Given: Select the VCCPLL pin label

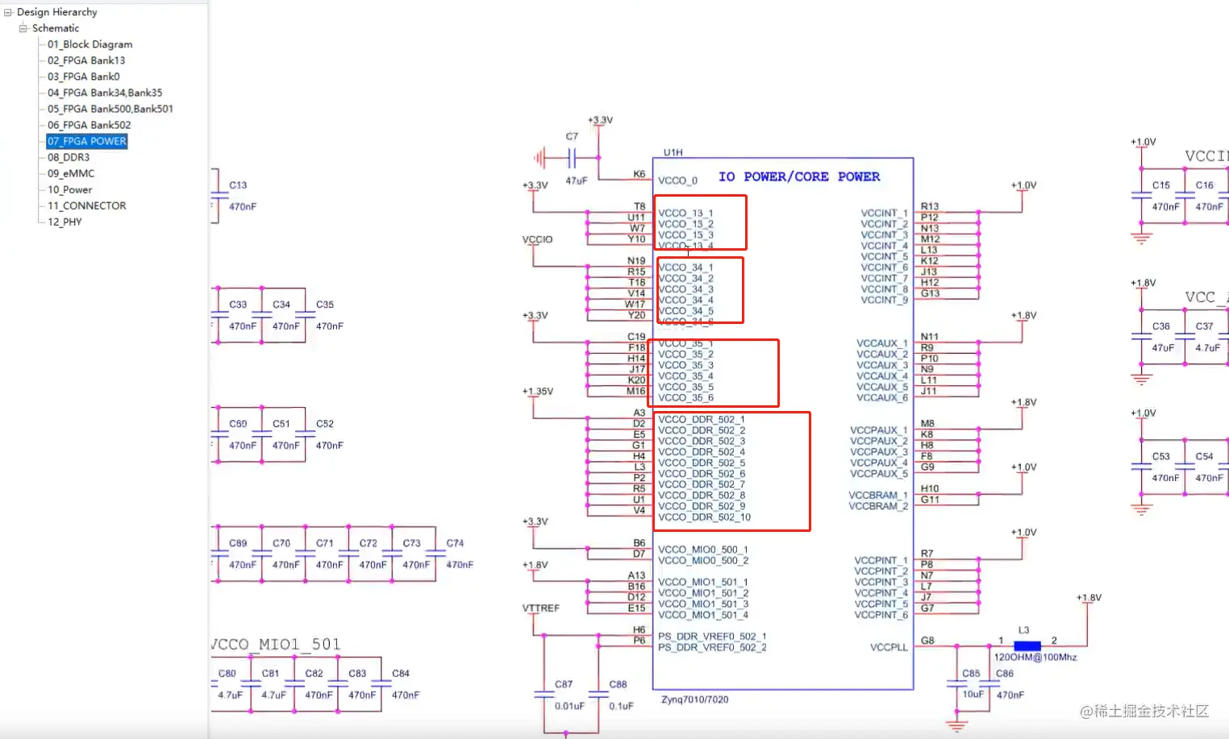Looking at the screenshot, I should (889, 647).
